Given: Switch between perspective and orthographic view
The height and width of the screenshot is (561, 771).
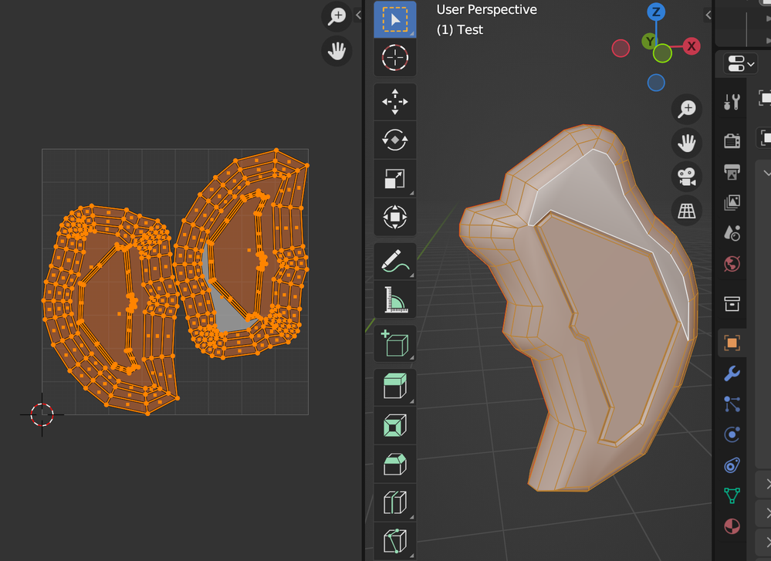Looking at the screenshot, I should (x=685, y=211).
